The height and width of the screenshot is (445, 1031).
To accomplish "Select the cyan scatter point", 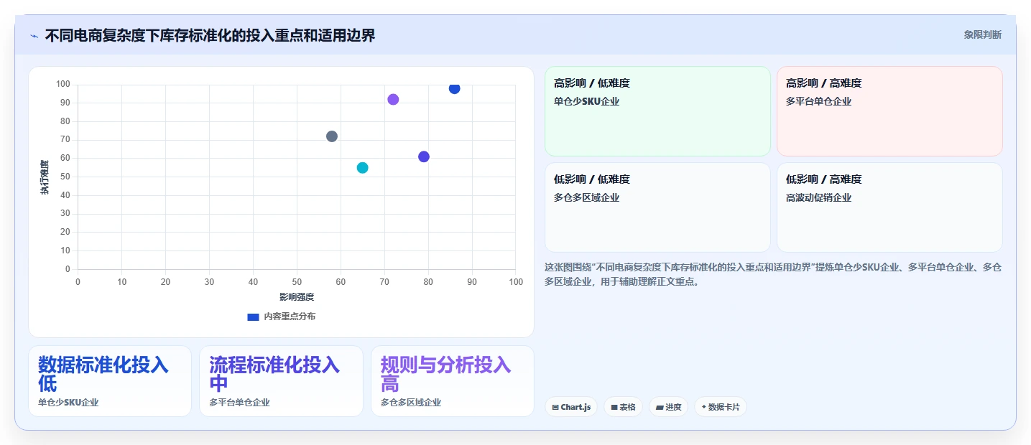I will click(x=363, y=168).
